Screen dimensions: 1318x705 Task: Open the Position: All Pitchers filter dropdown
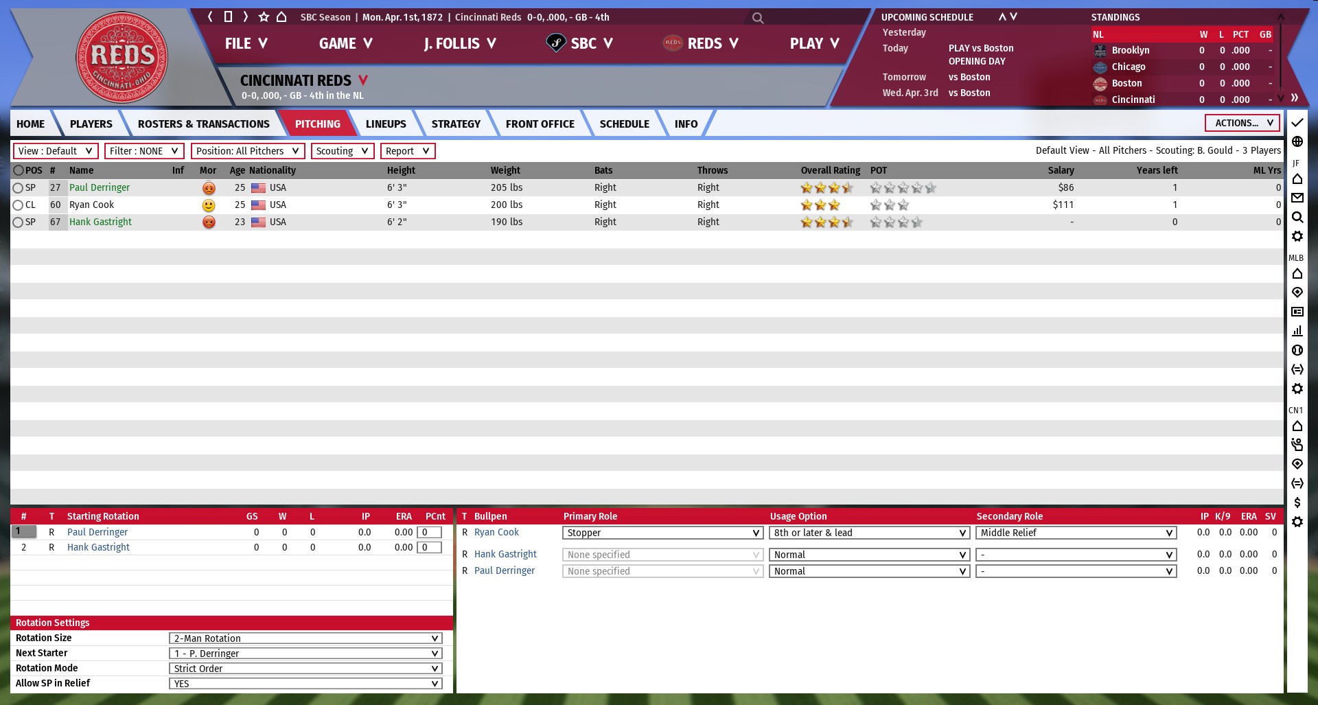coord(247,151)
